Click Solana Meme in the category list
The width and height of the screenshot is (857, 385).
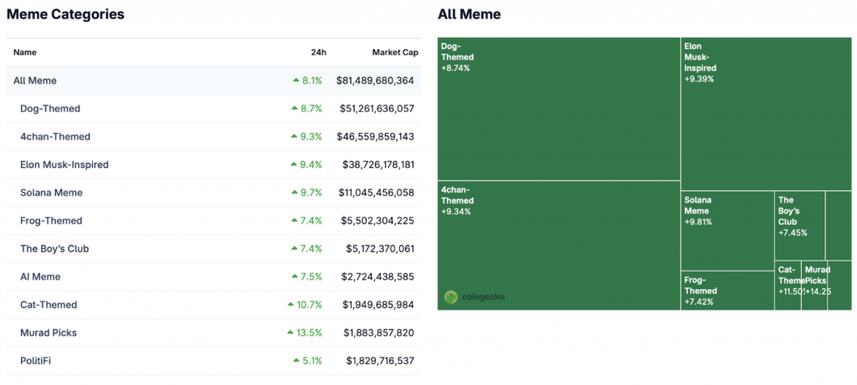pos(51,193)
